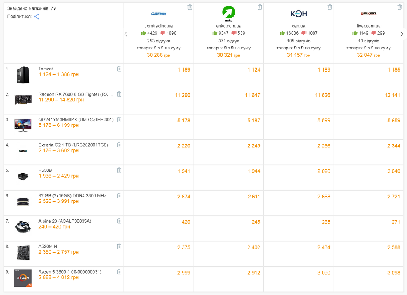Click price 1 124 for Tomcat at enko
The width and height of the screenshot is (407, 295).
254,70
